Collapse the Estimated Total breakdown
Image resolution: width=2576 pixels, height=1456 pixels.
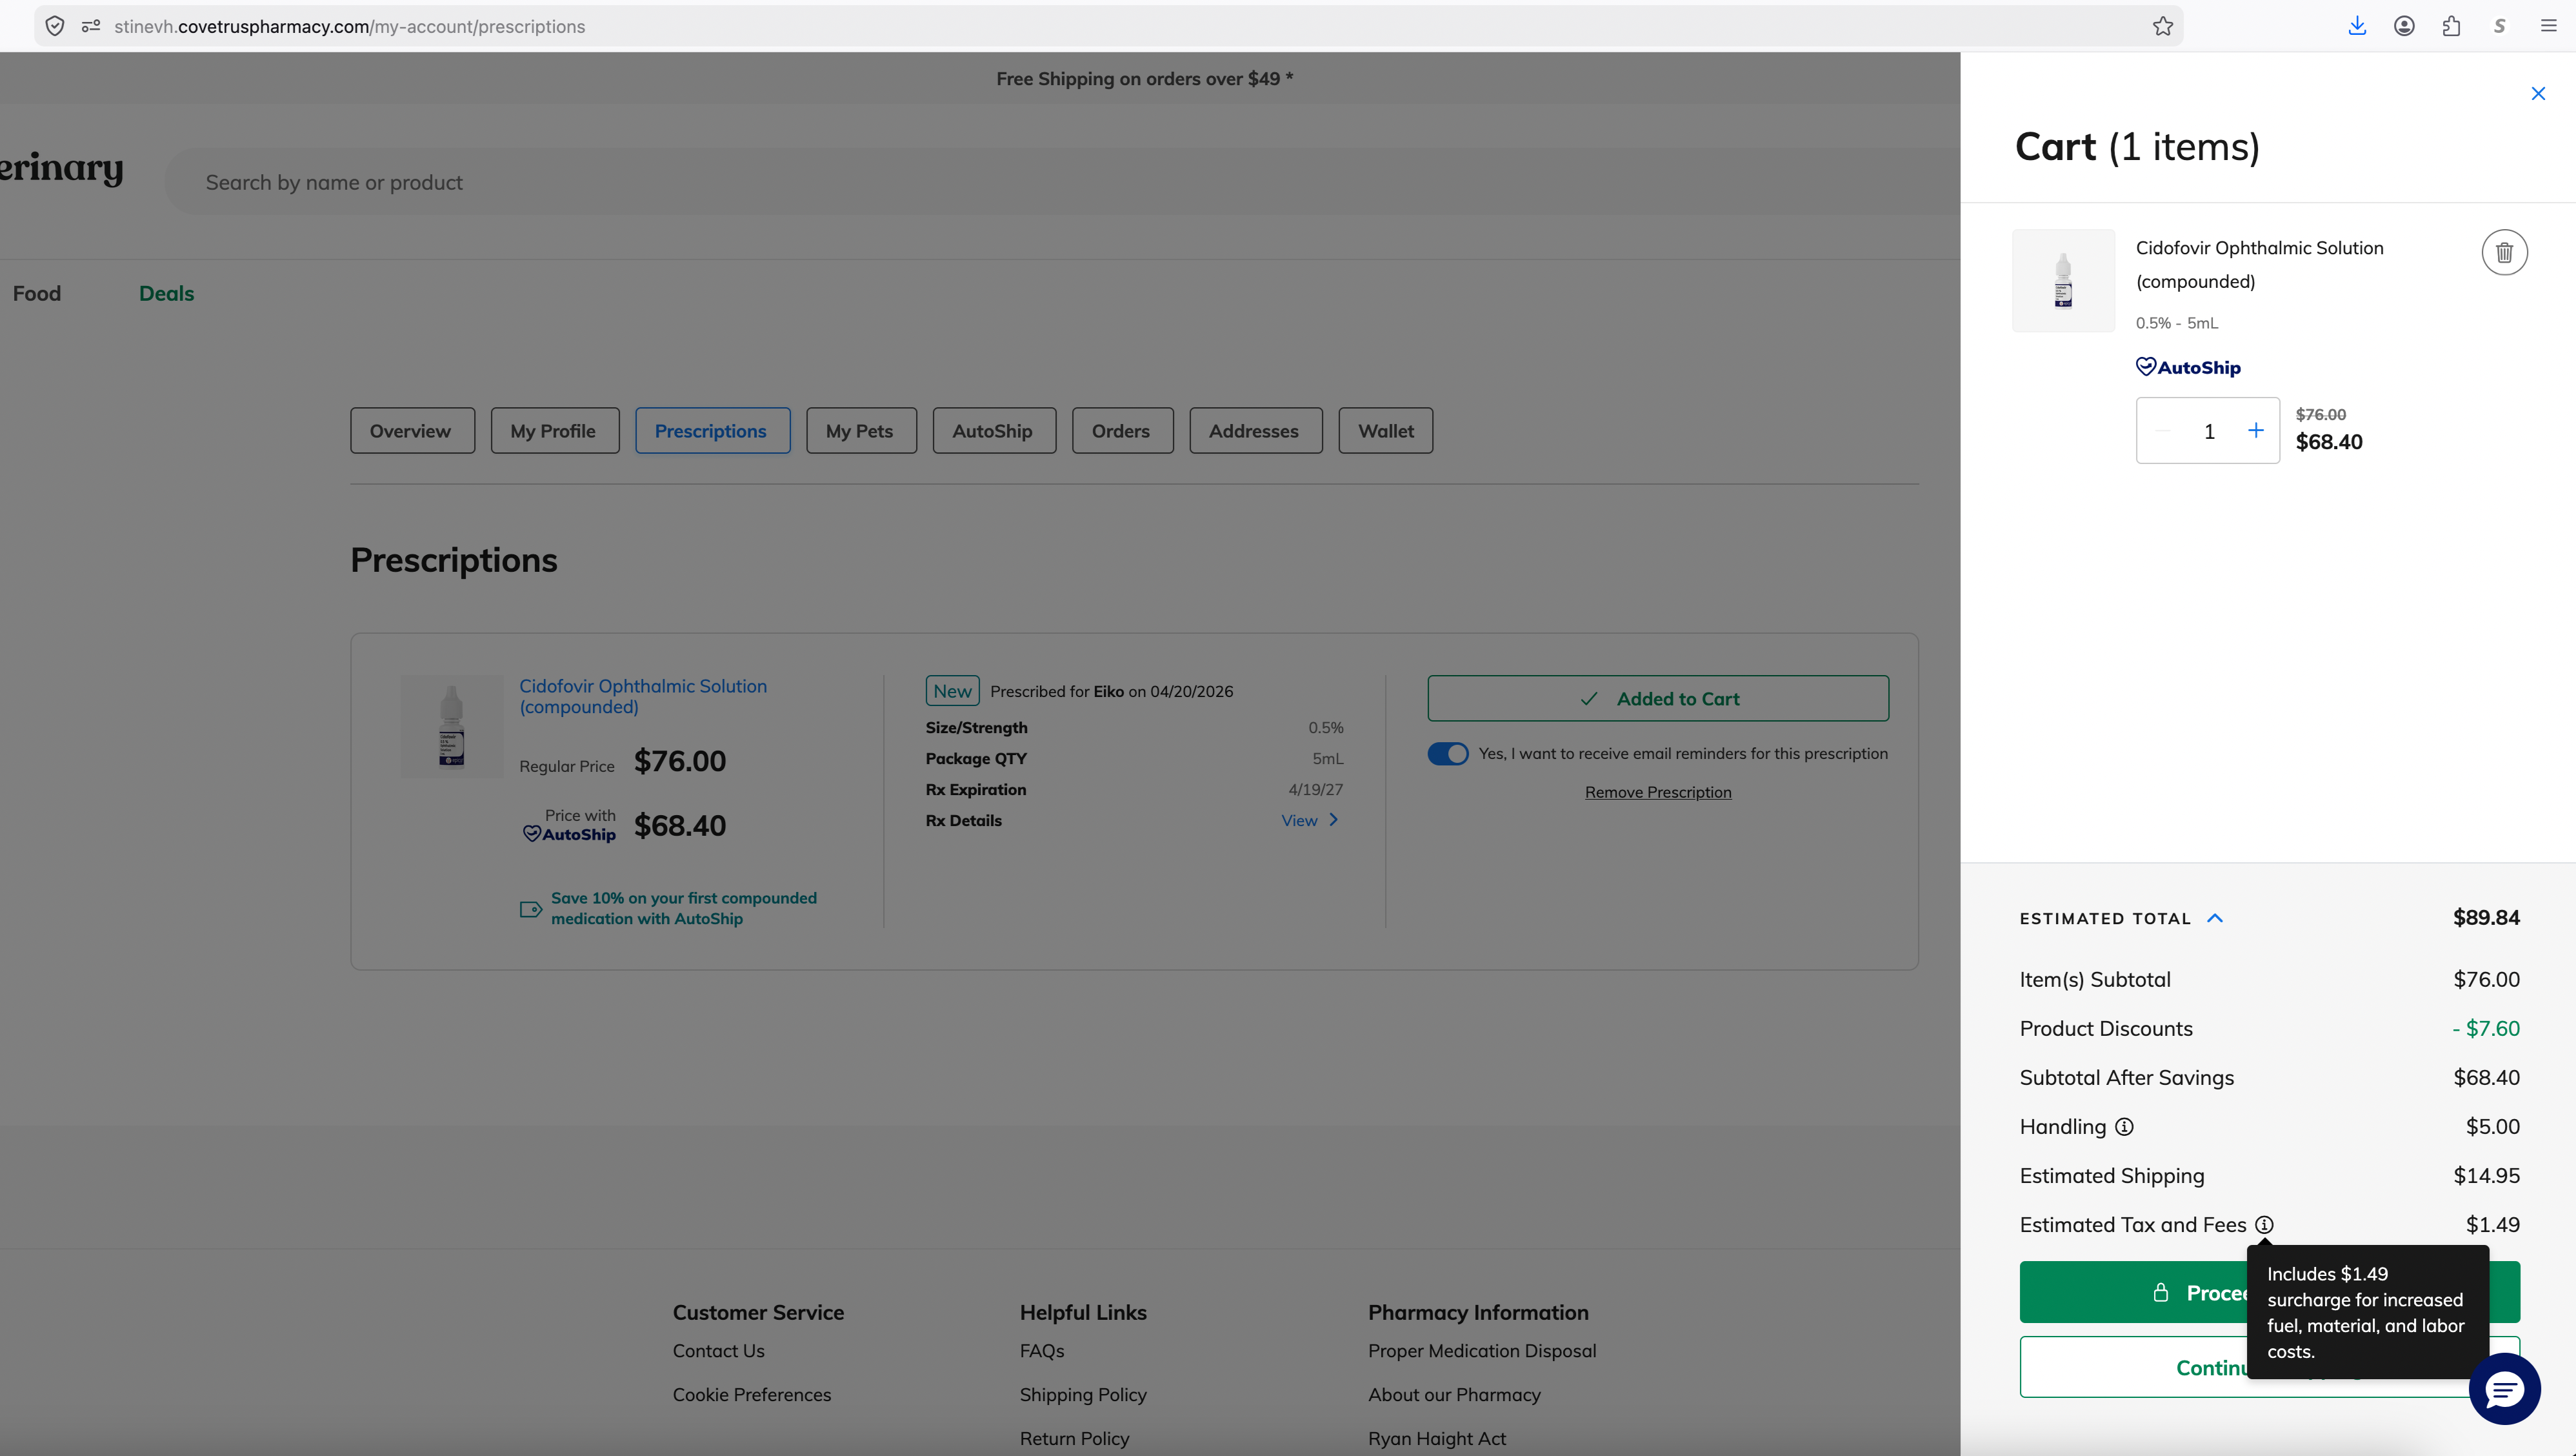2215,918
